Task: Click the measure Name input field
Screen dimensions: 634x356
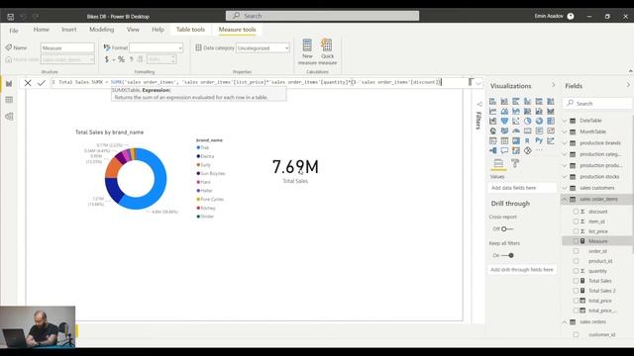Action: [x=67, y=48]
